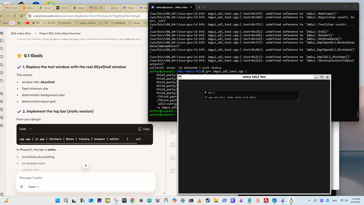Open File Explorer from the taskbar
The height and width of the screenshot is (205, 364).
point(216,200)
